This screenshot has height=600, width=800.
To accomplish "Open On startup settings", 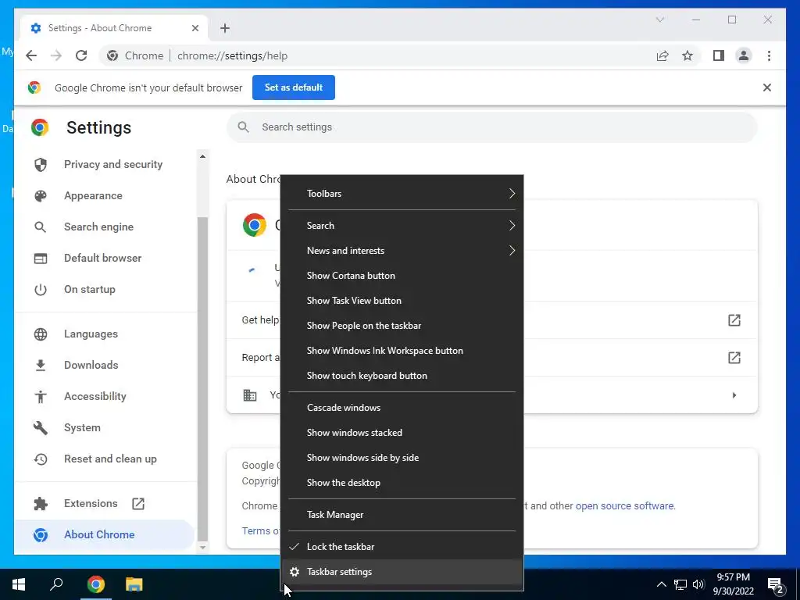I will (x=105, y=289).
